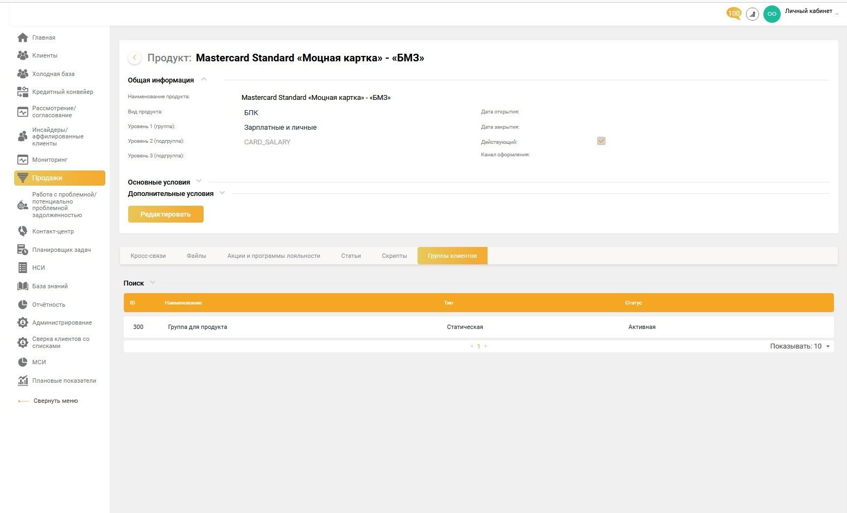Sort table by the Тип column header
Image resolution: width=847 pixels, height=513 pixels.
click(448, 303)
